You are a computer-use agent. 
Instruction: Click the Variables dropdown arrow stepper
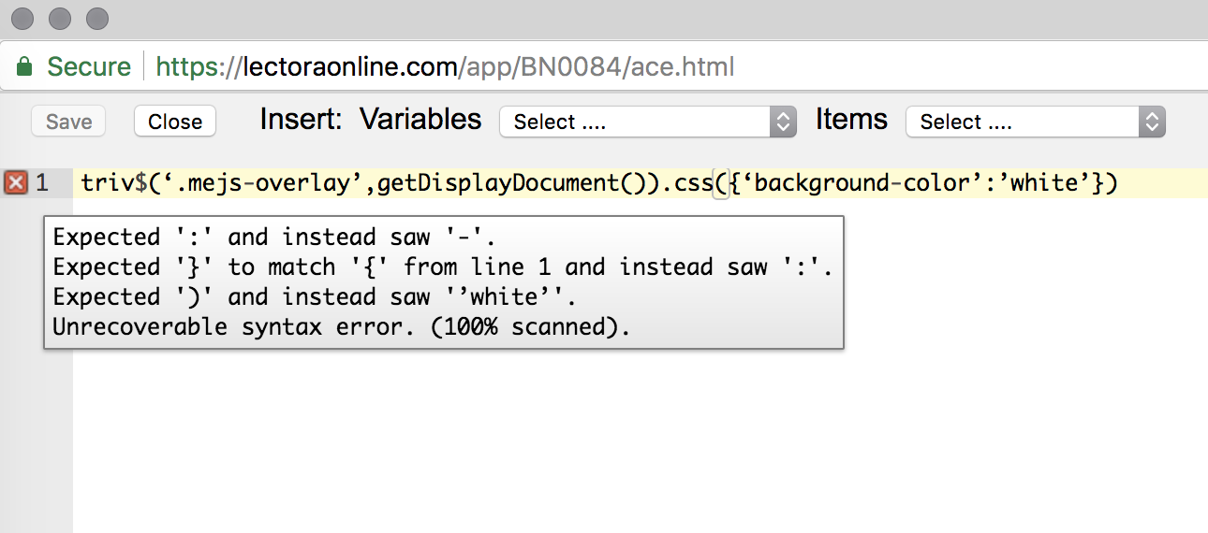(783, 122)
